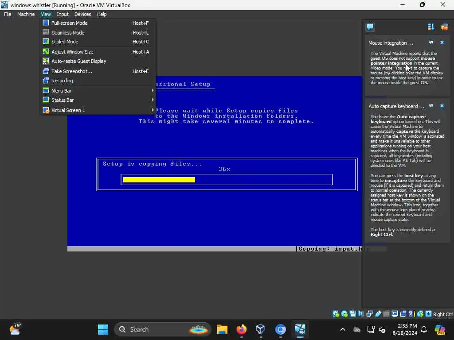Click the 36% progress text
Viewport: 454px width, 340px height.
224,169
